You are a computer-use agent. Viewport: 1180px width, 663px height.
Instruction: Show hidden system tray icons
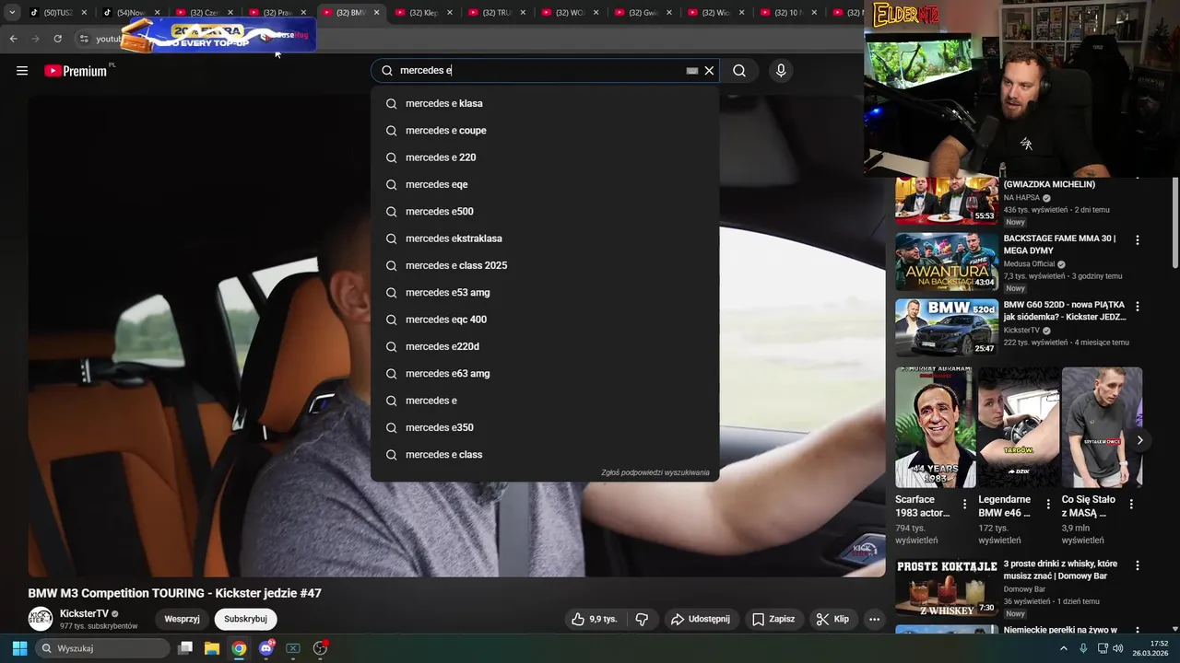pyautogui.click(x=1064, y=648)
